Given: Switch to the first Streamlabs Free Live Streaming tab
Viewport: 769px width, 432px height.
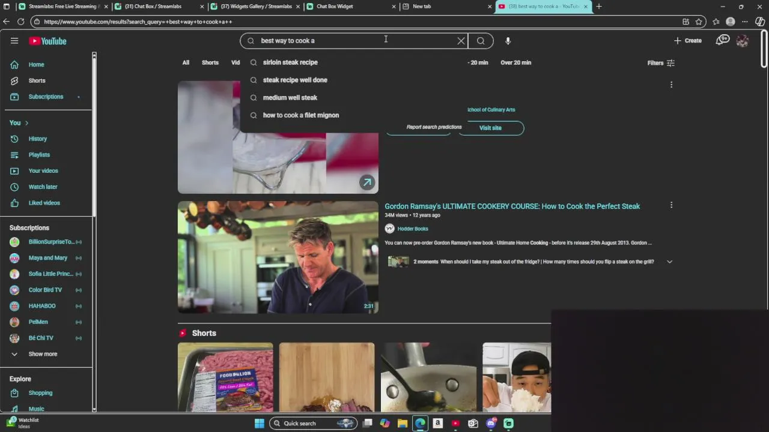Looking at the screenshot, I should (x=62, y=7).
